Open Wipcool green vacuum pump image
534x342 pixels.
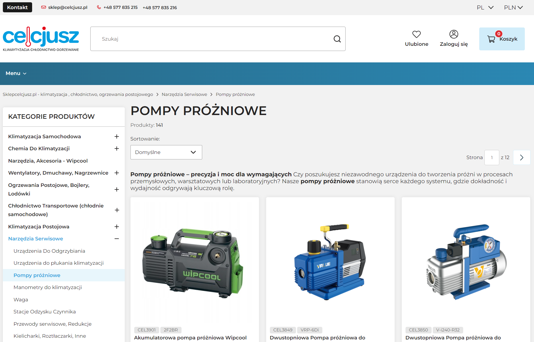click(195, 262)
